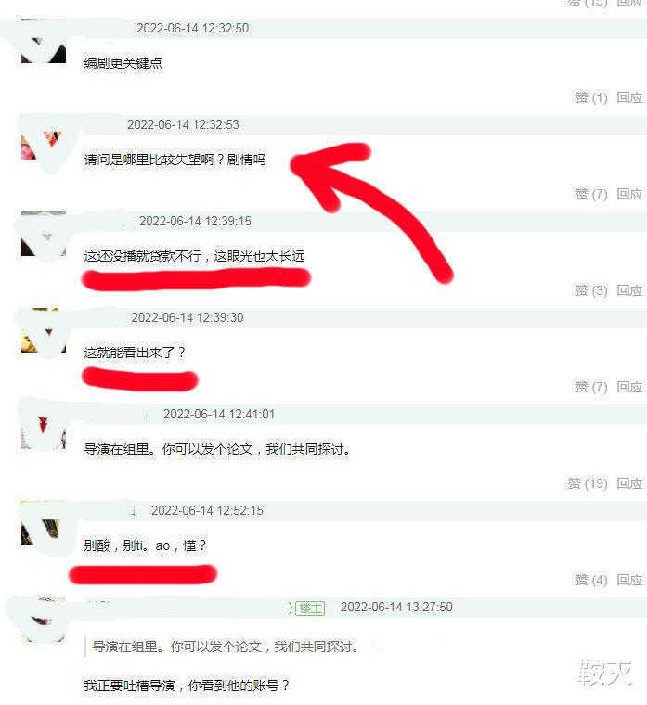This screenshot has height=705, width=647.
Task: Like the comment "这就能看出来了？"
Action: 590,387
